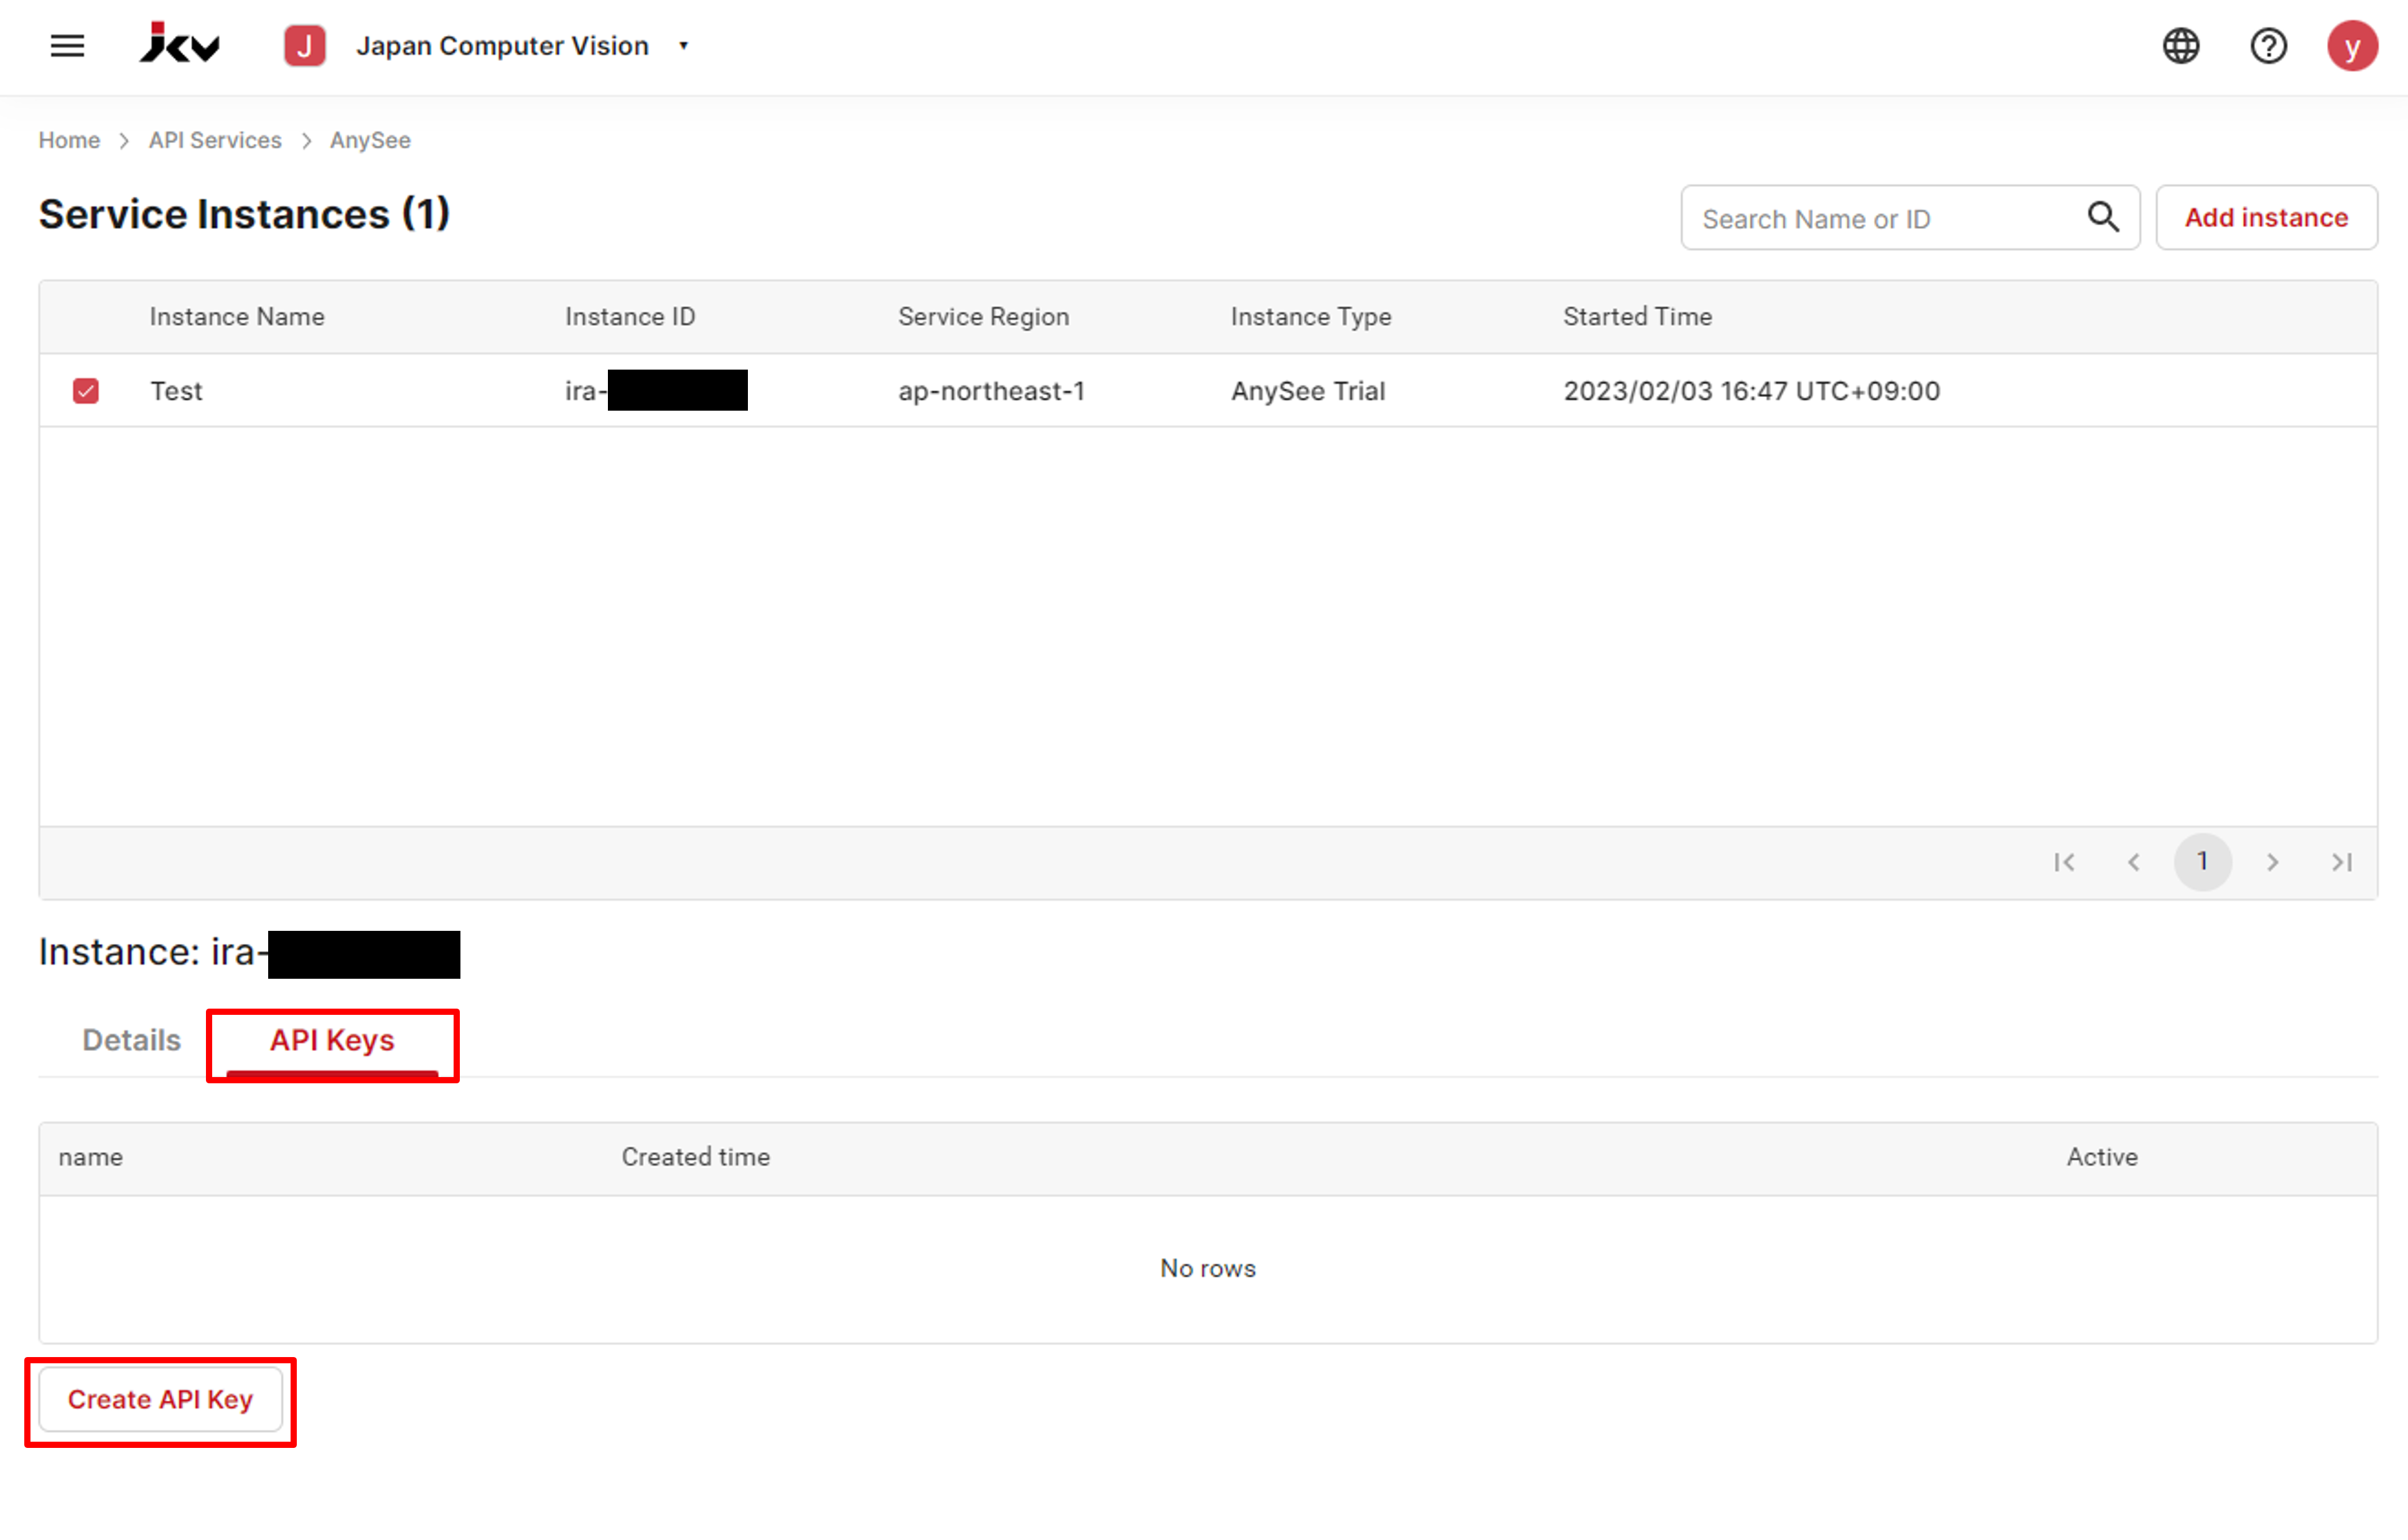Image resolution: width=2408 pixels, height=1540 pixels.
Task: Sort by Instance ID column header
Action: tap(630, 317)
